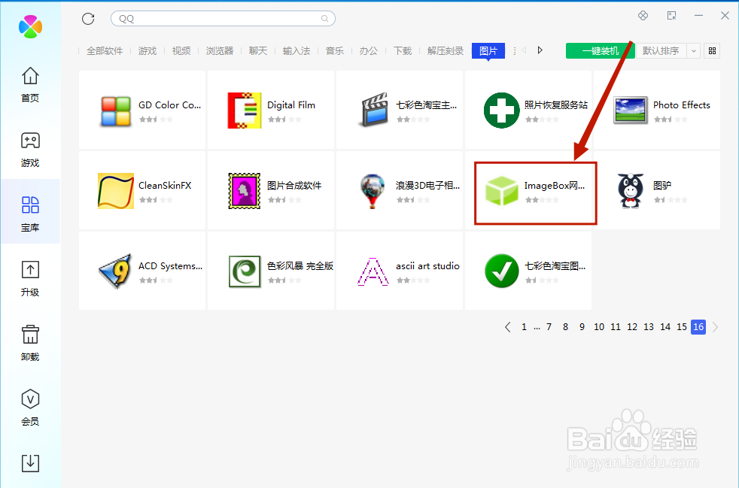
Task: Select the 浏览器 category tab
Action: pos(220,51)
